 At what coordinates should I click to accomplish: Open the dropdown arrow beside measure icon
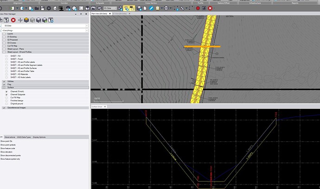[x=186, y=8]
